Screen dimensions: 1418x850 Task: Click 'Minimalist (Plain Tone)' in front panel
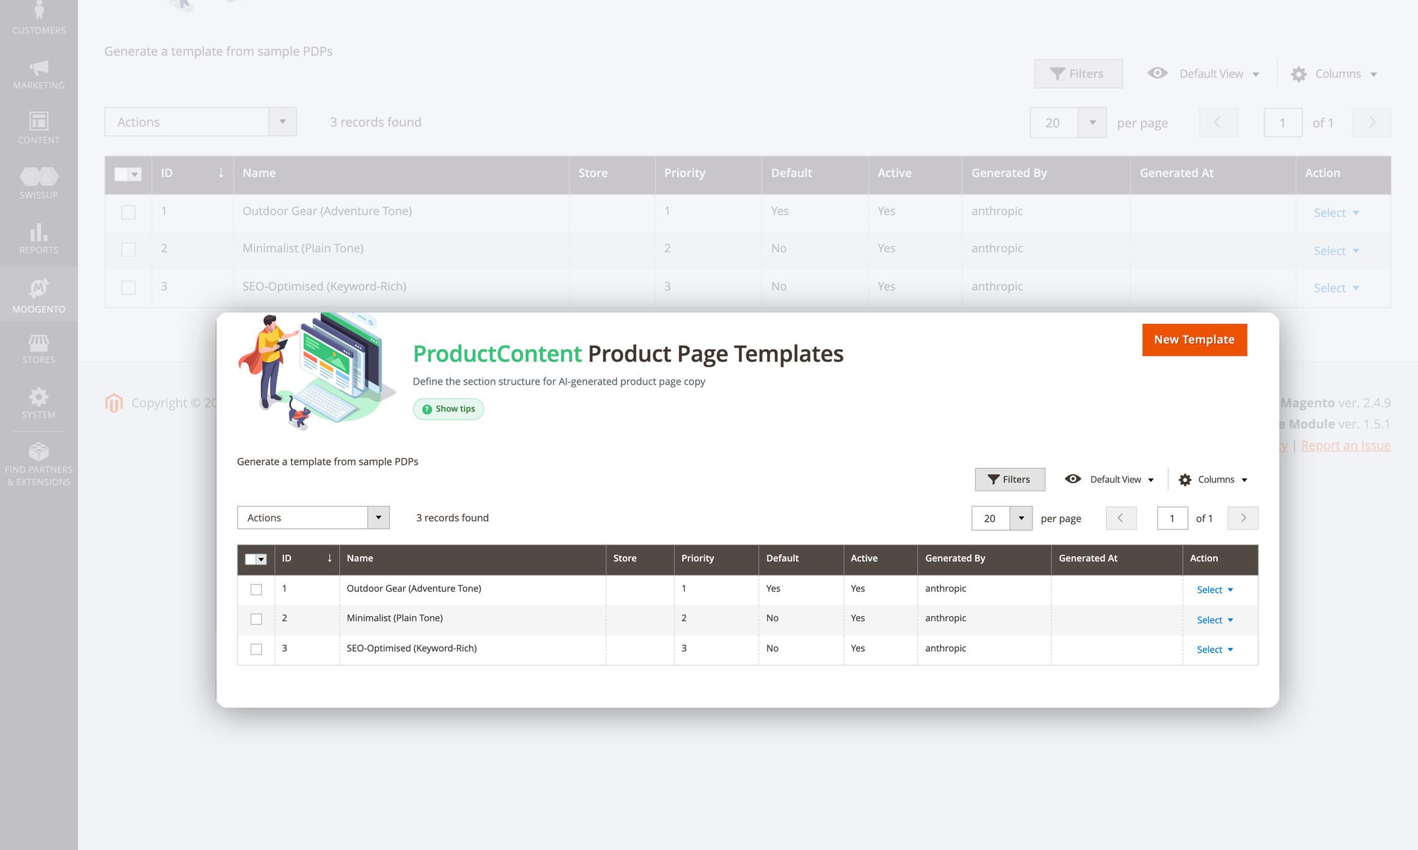click(x=395, y=618)
